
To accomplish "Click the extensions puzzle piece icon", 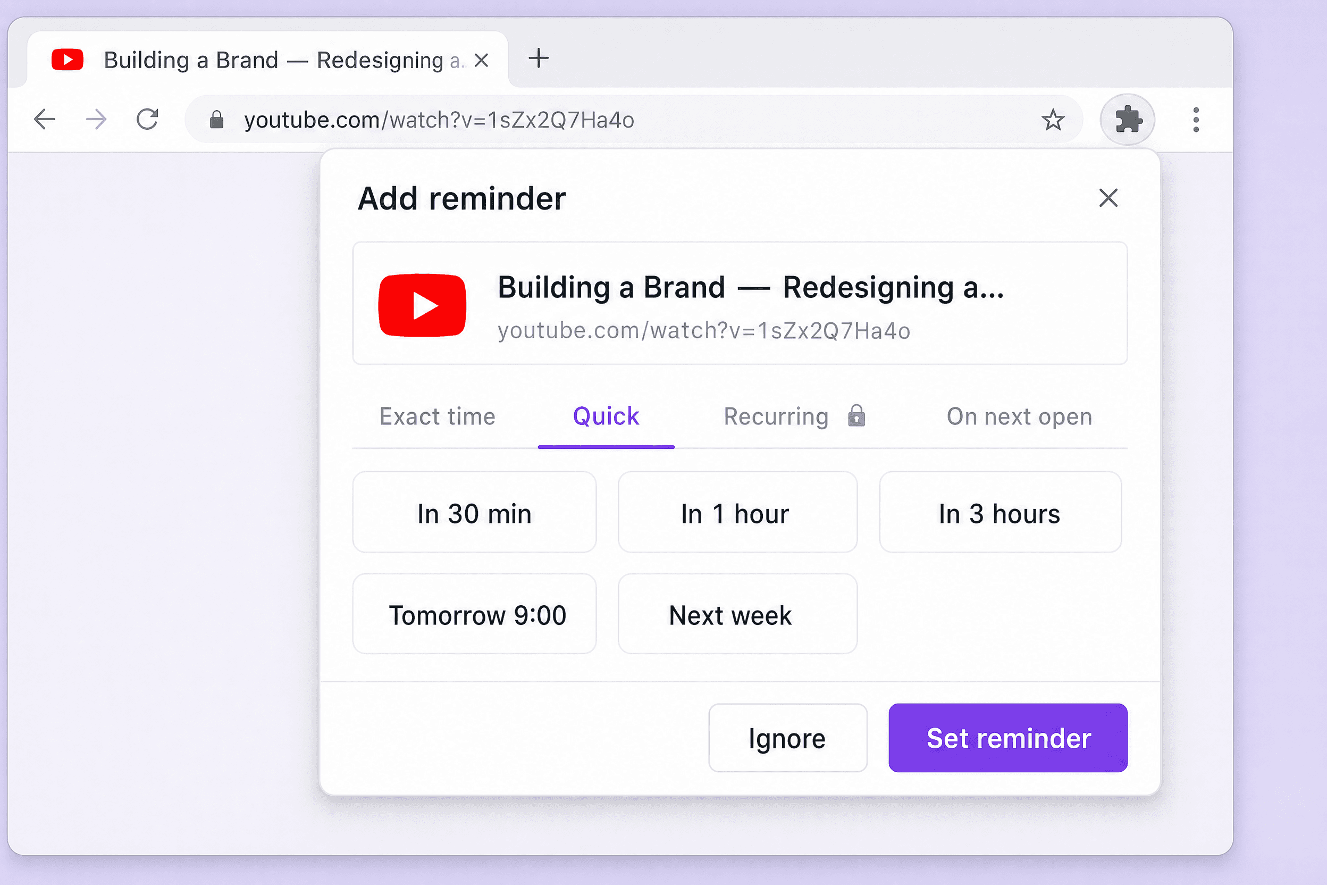I will tap(1127, 120).
